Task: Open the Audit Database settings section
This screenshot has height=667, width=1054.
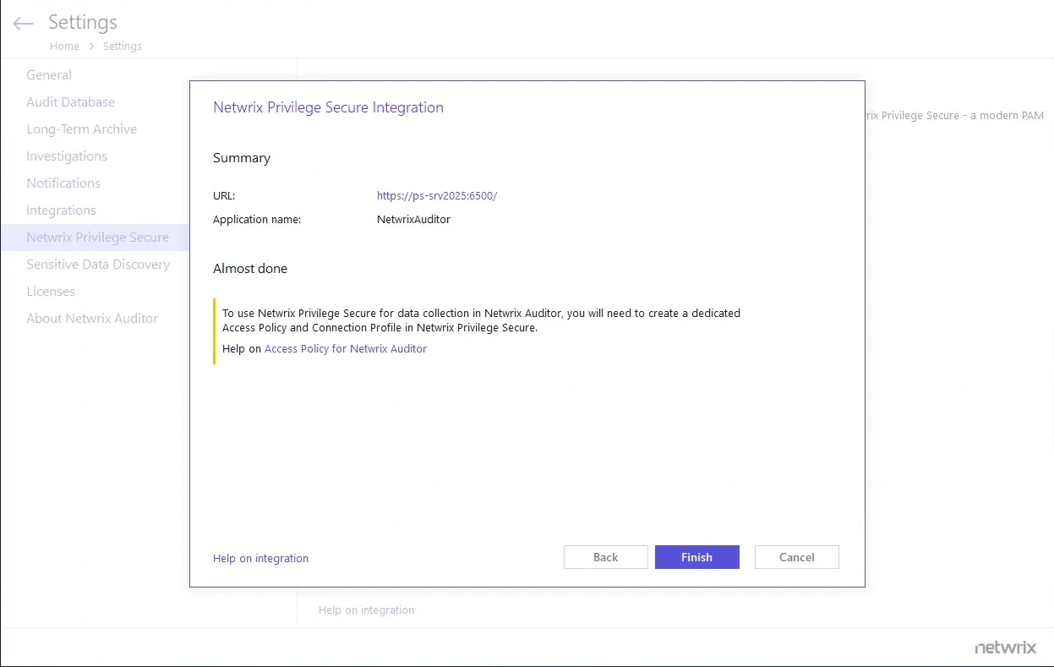Action: coord(71,101)
